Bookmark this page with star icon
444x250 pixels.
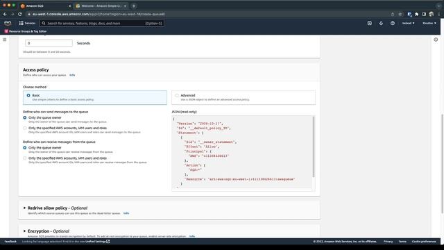point(400,14)
